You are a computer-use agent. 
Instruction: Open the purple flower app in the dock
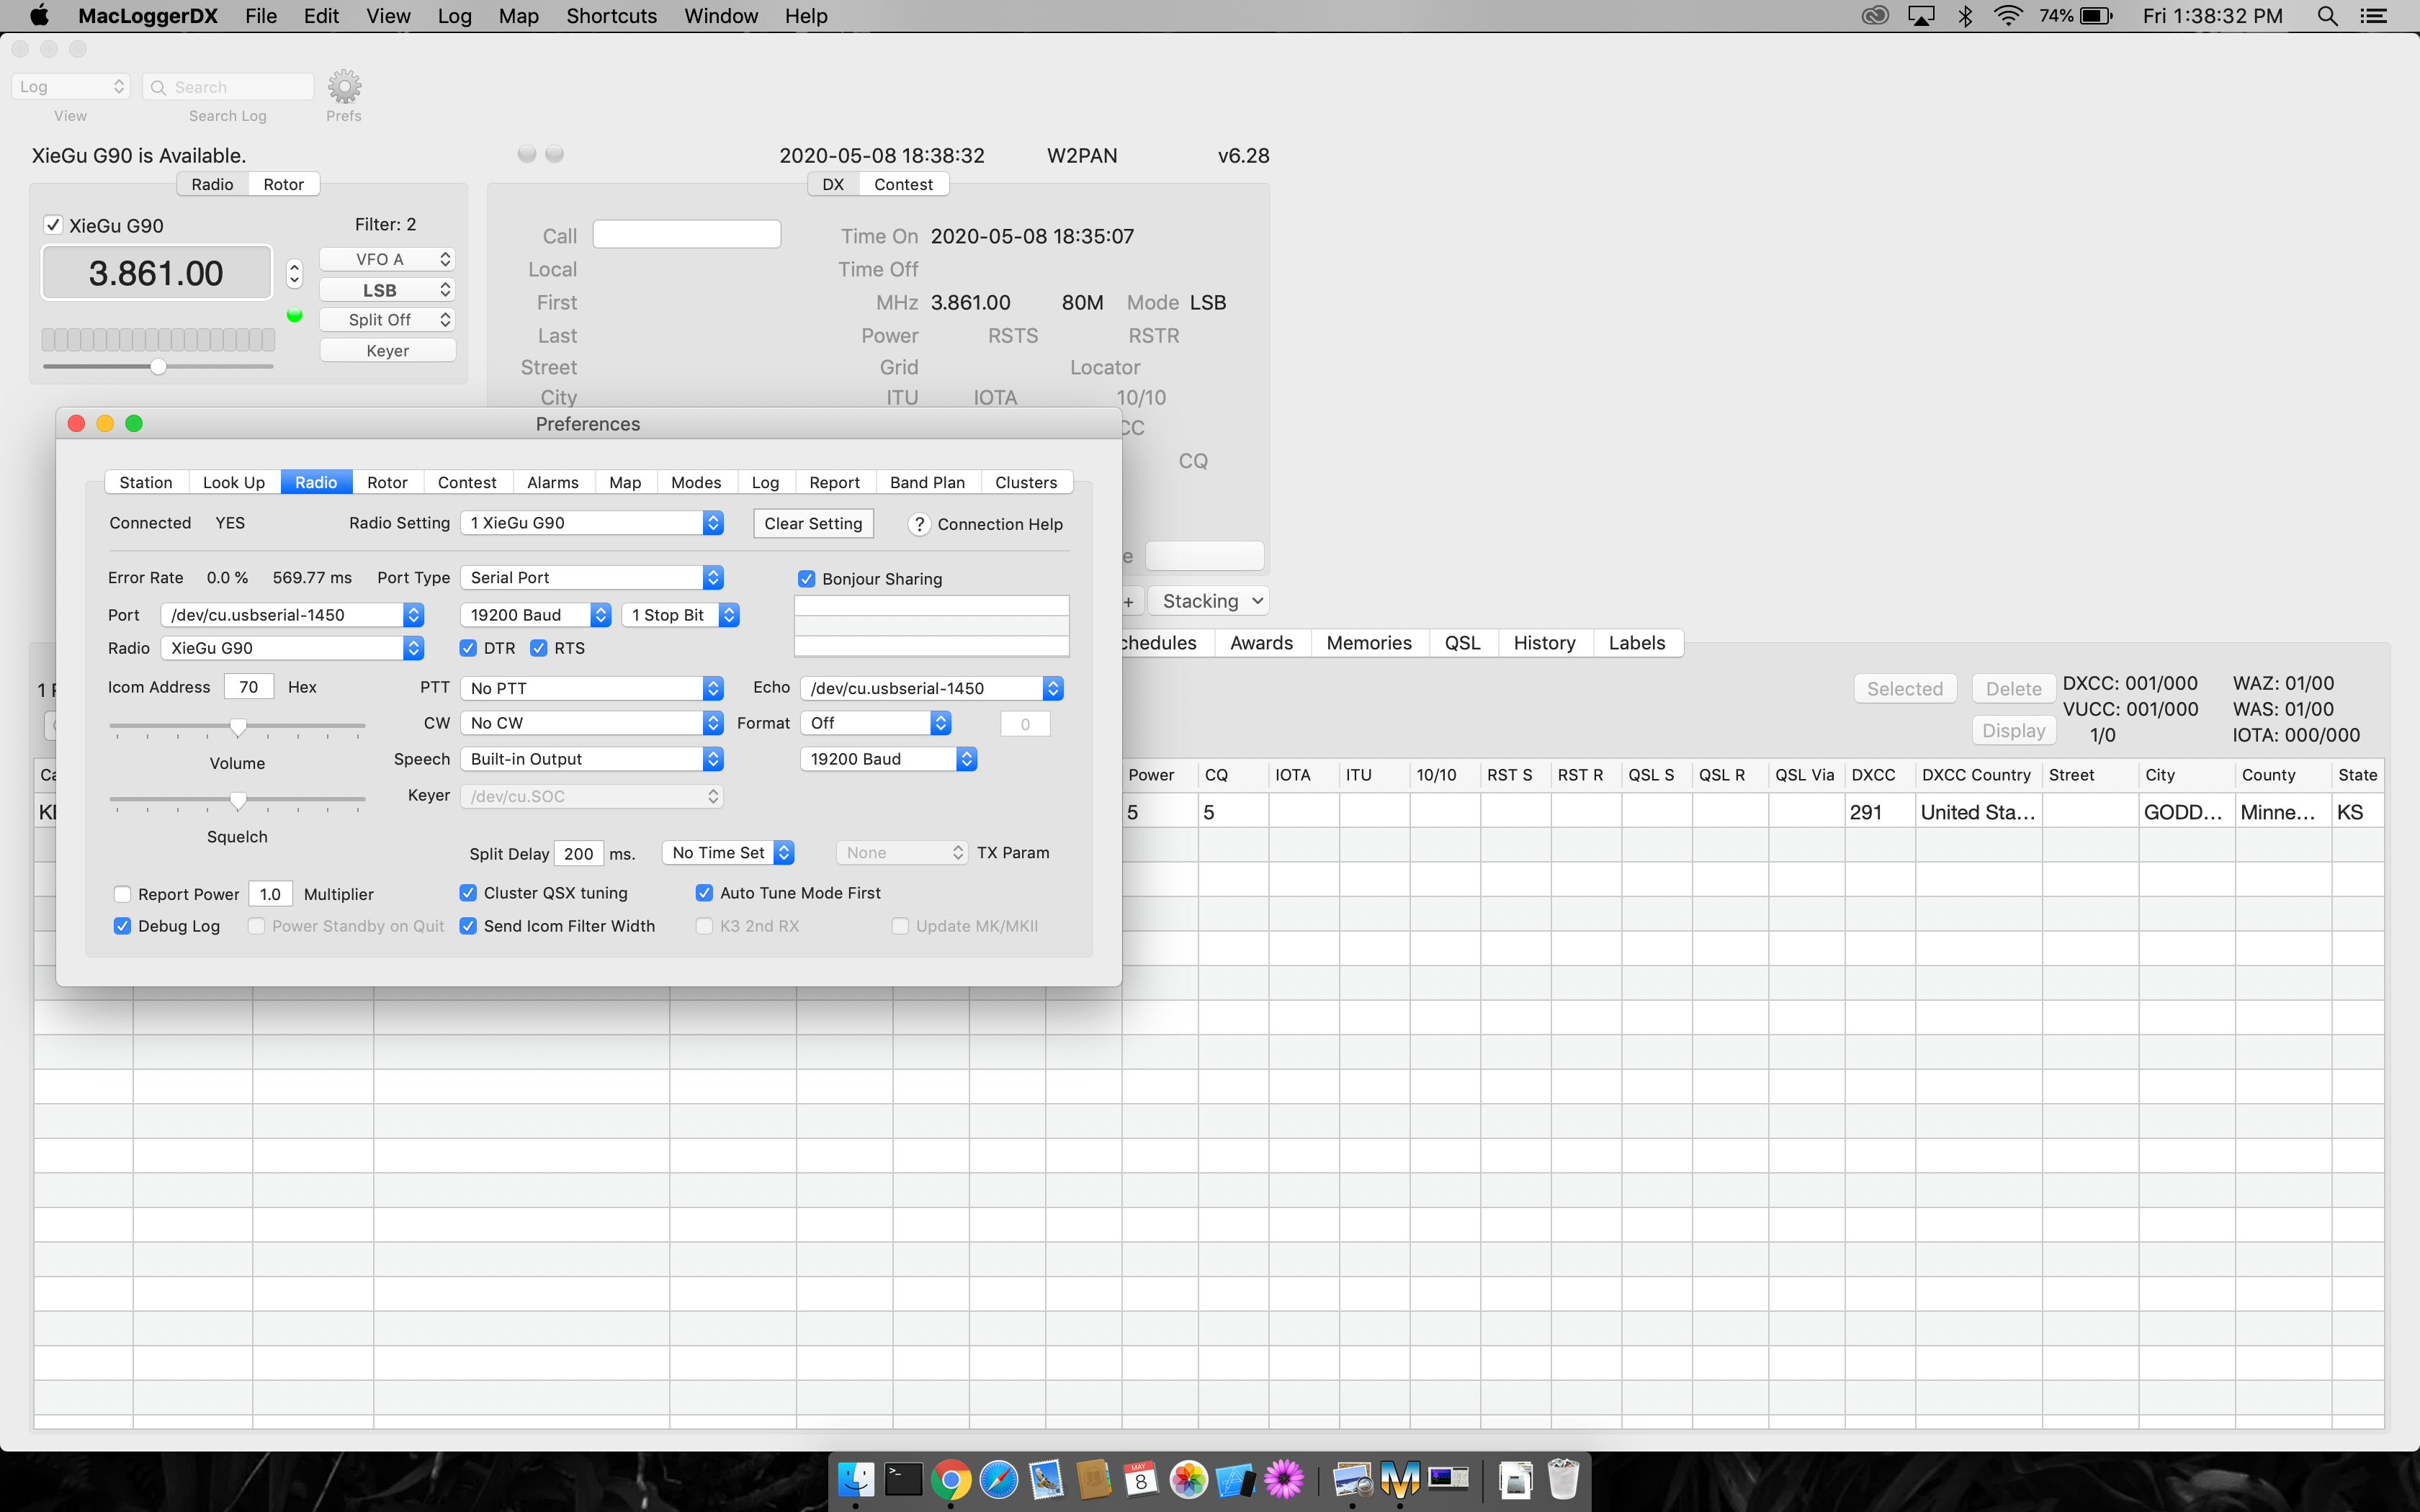[1284, 1479]
